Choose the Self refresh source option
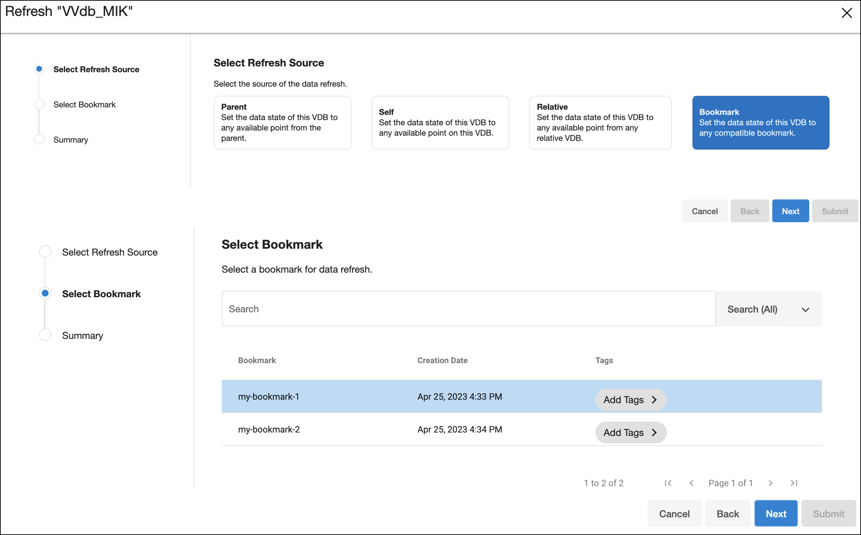The image size is (861, 535). coord(440,122)
